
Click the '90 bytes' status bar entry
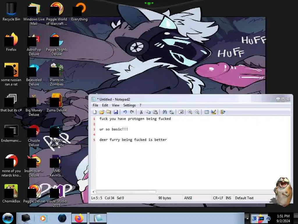(165, 198)
